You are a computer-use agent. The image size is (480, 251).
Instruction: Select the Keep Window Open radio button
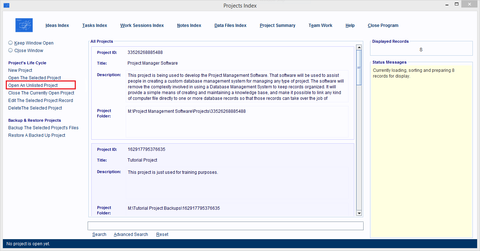click(10, 43)
